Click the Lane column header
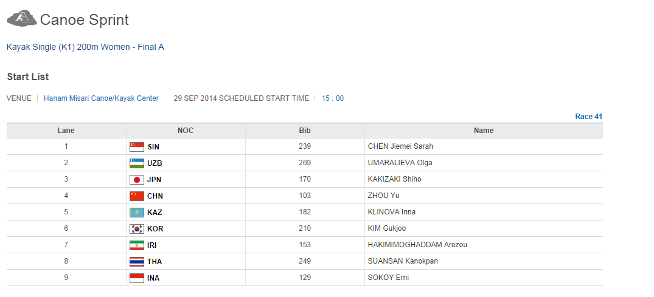The width and height of the screenshot is (654, 297). click(66, 131)
